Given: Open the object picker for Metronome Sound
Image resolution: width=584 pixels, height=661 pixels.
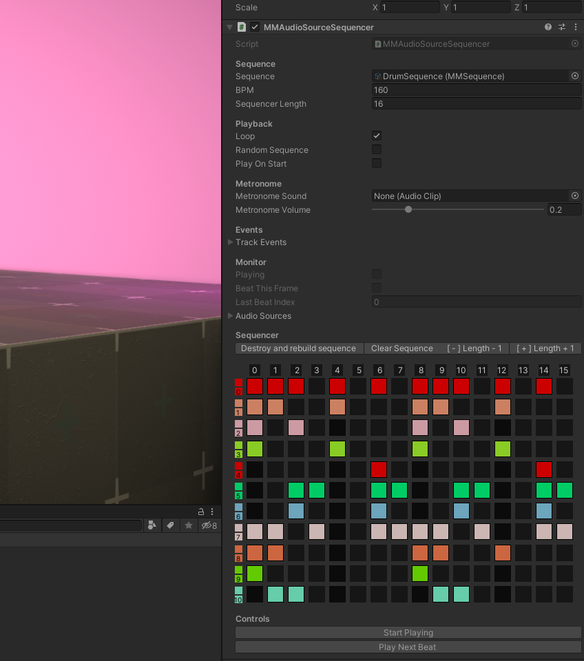Looking at the screenshot, I should (575, 196).
